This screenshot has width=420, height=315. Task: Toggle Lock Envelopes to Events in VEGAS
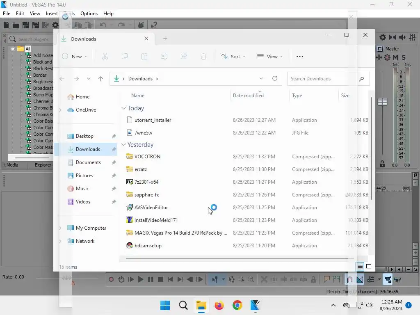click(388, 280)
